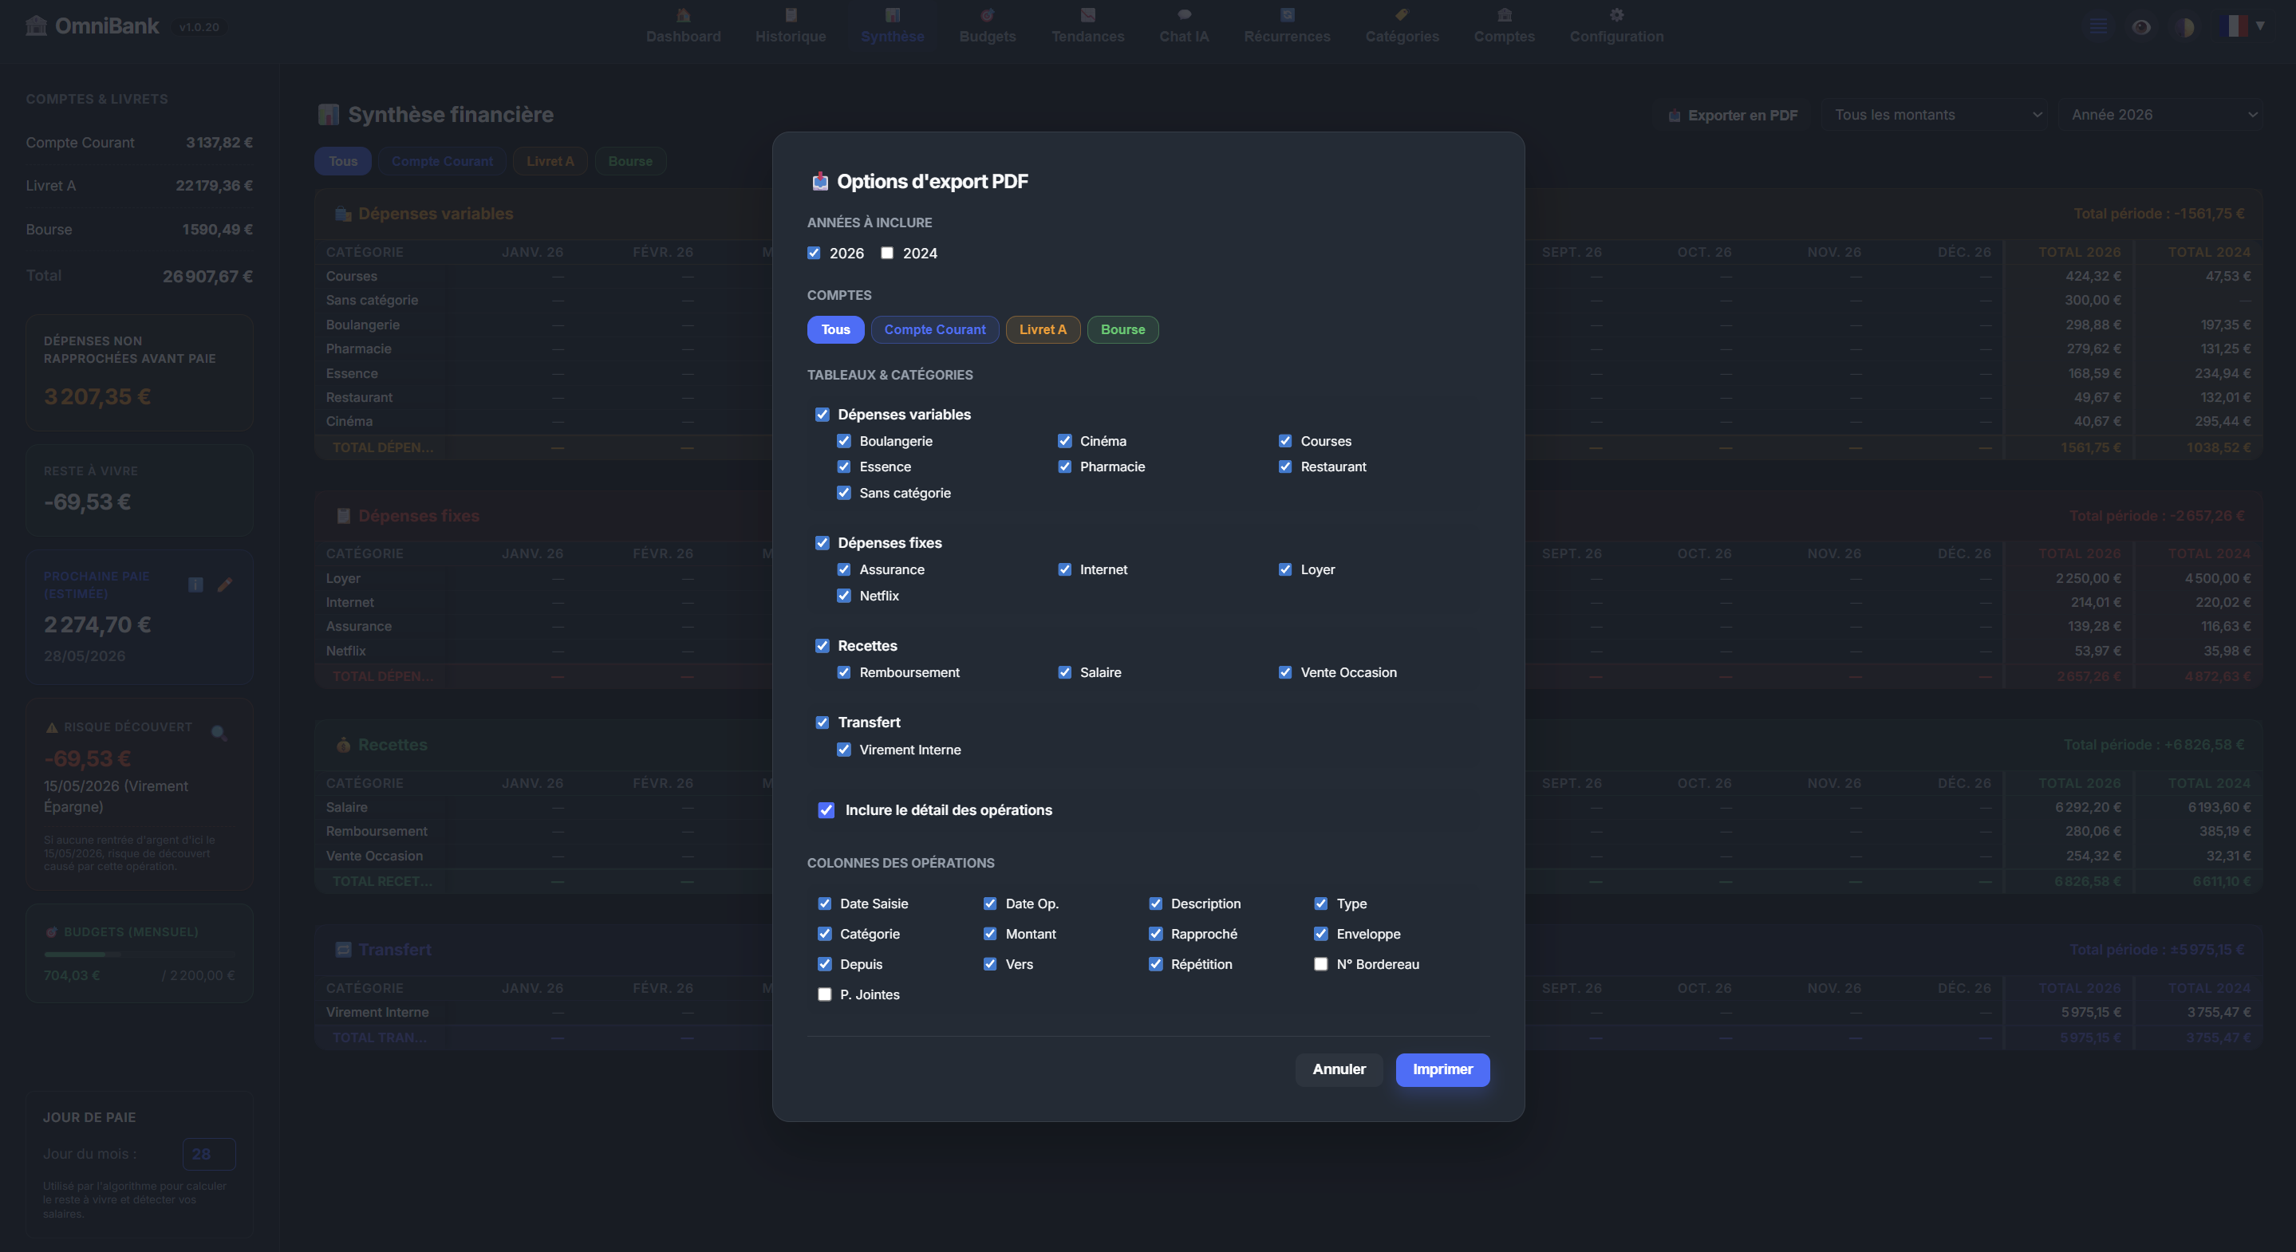Image resolution: width=2296 pixels, height=1252 pixels.
Task: Click the magnifier icon in Risque découvert card
Action: pyautogui.click(x=219, y=734)
